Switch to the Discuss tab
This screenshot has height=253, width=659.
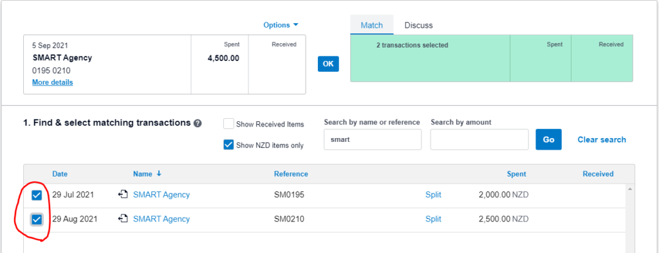[x=418, y=25]
